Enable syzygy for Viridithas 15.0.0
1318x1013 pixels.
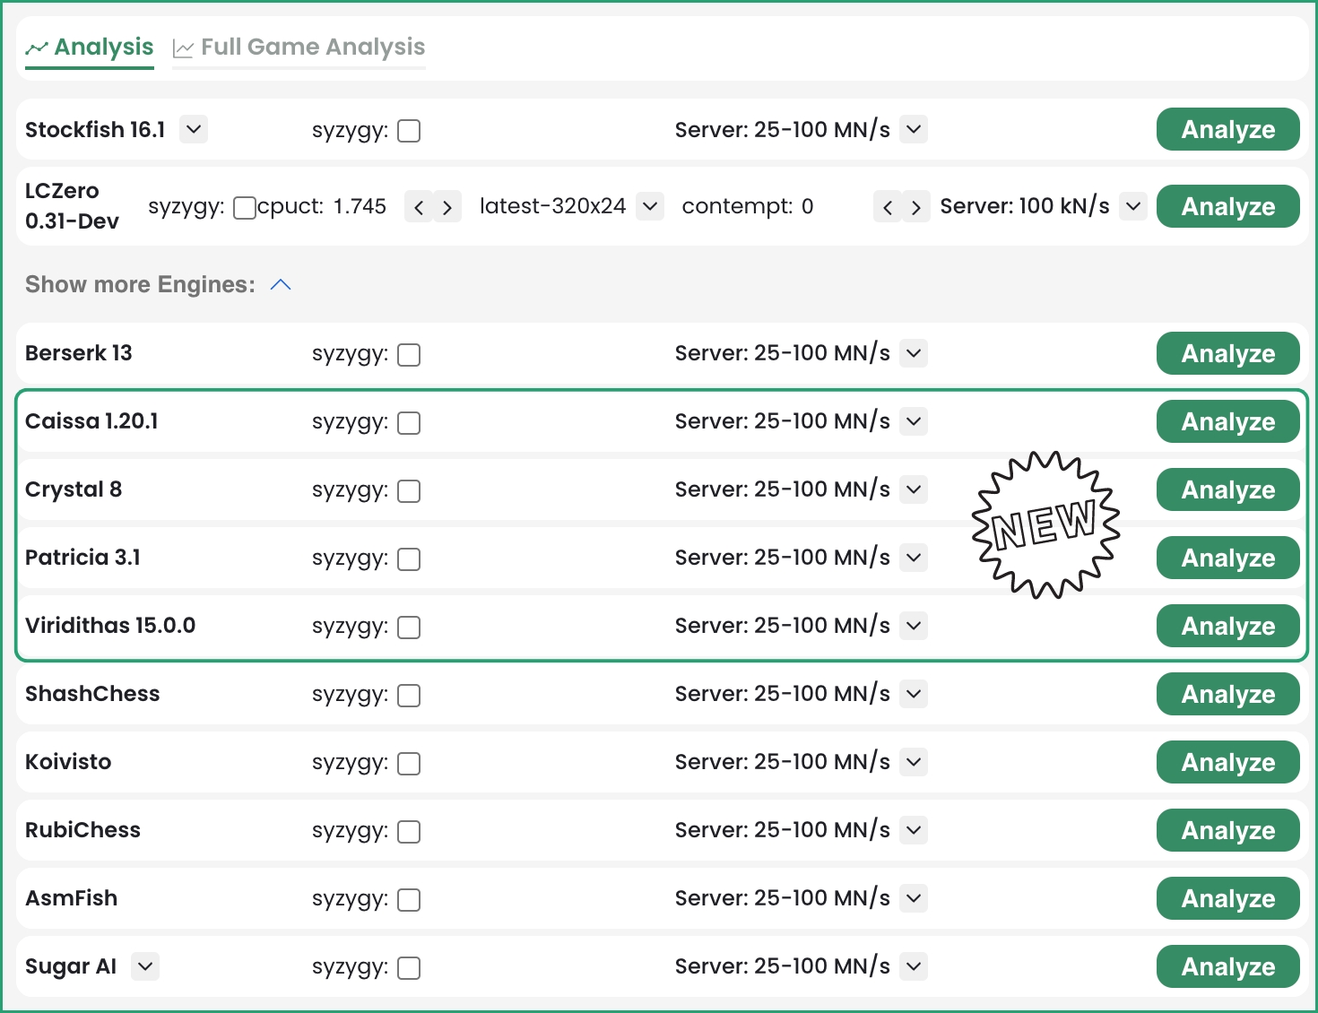409,628
